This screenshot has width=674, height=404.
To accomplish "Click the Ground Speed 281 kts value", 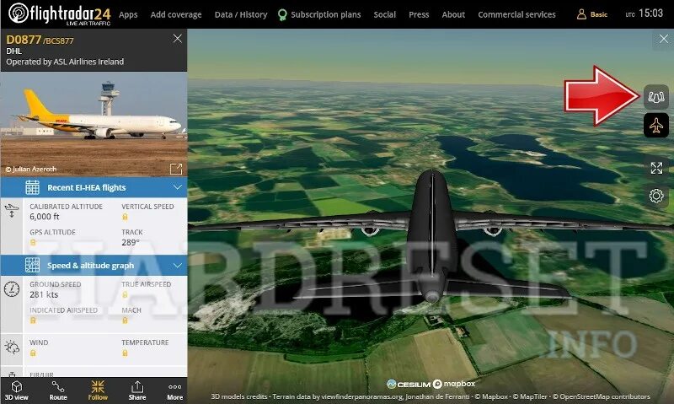I will (x=44, y=294).
